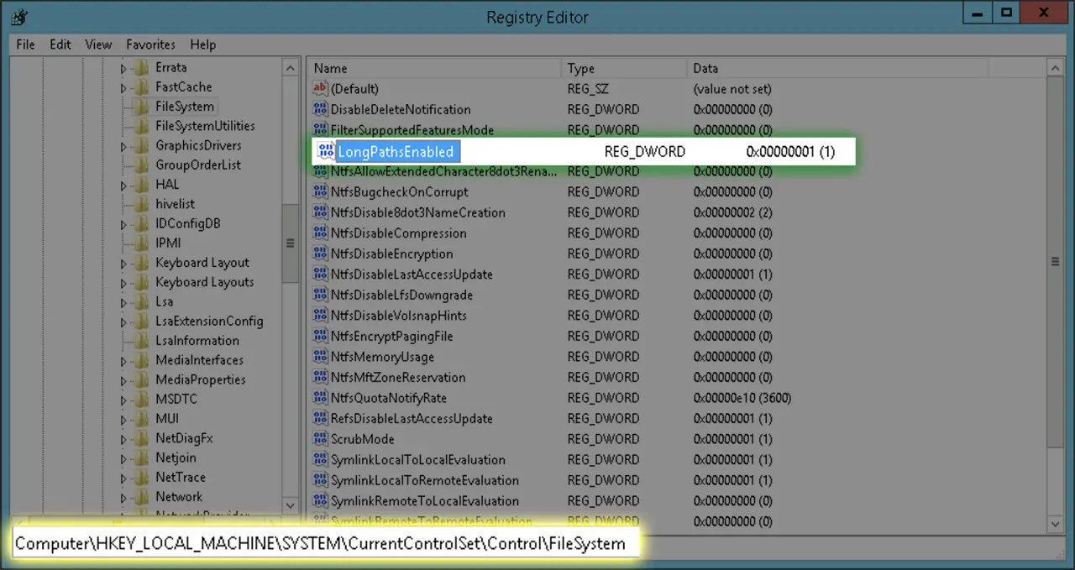
Task: Select the NetTrace key in tree
Action: coord(180,477)
